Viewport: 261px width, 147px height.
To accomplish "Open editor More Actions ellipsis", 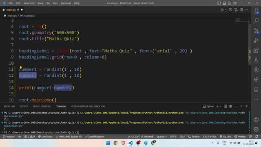I will coord(246,10).
